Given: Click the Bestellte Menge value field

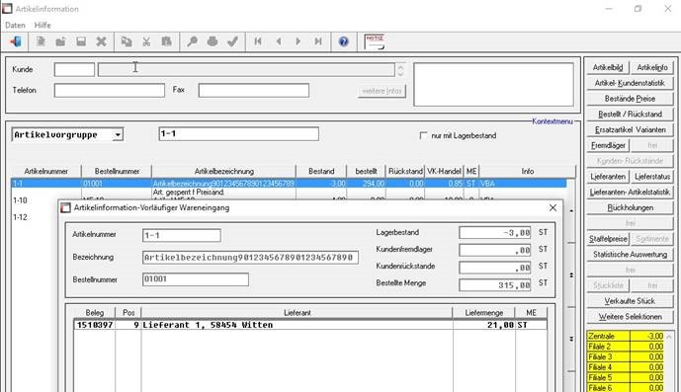Looking at the screenshot, I should (x=494, y=285).
